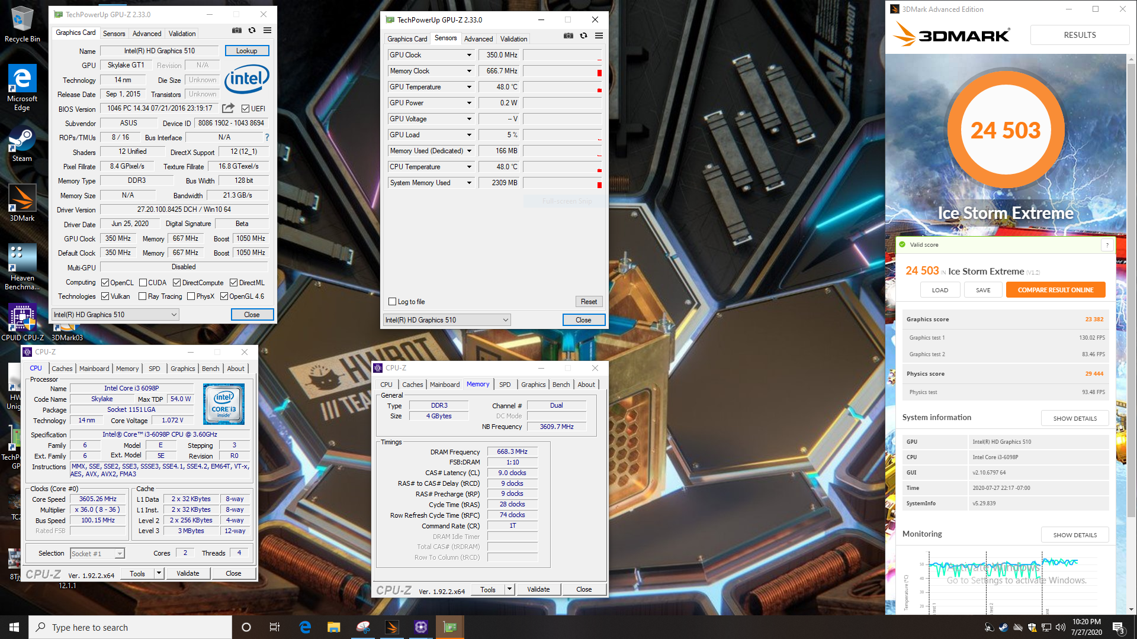
Task: Open GPU selector dropdown in left GPU-Z window
Action: tap(115, 315)
